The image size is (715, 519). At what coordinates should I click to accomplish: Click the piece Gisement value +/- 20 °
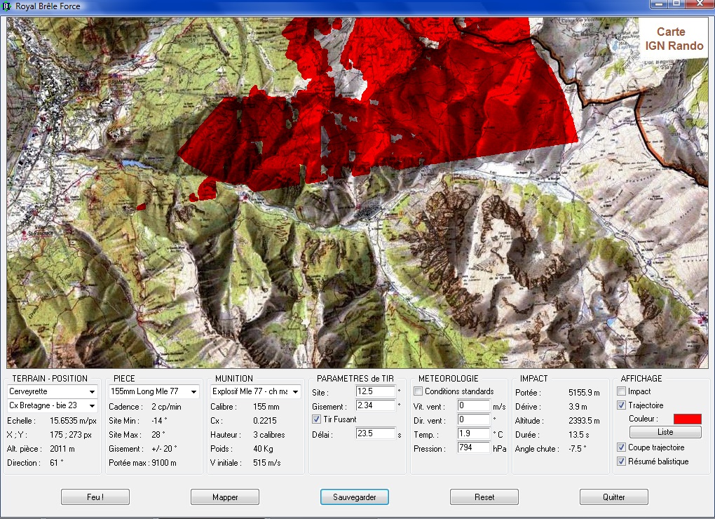pos(164,449)
